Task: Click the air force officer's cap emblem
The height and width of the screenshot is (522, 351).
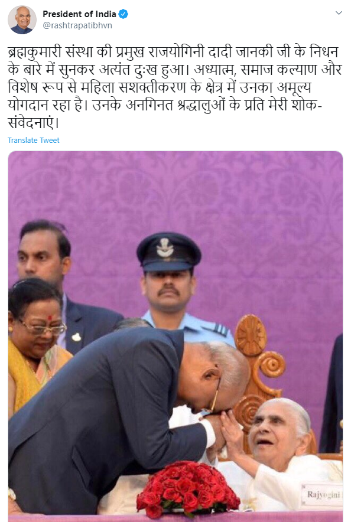Action: click(165, 247)
